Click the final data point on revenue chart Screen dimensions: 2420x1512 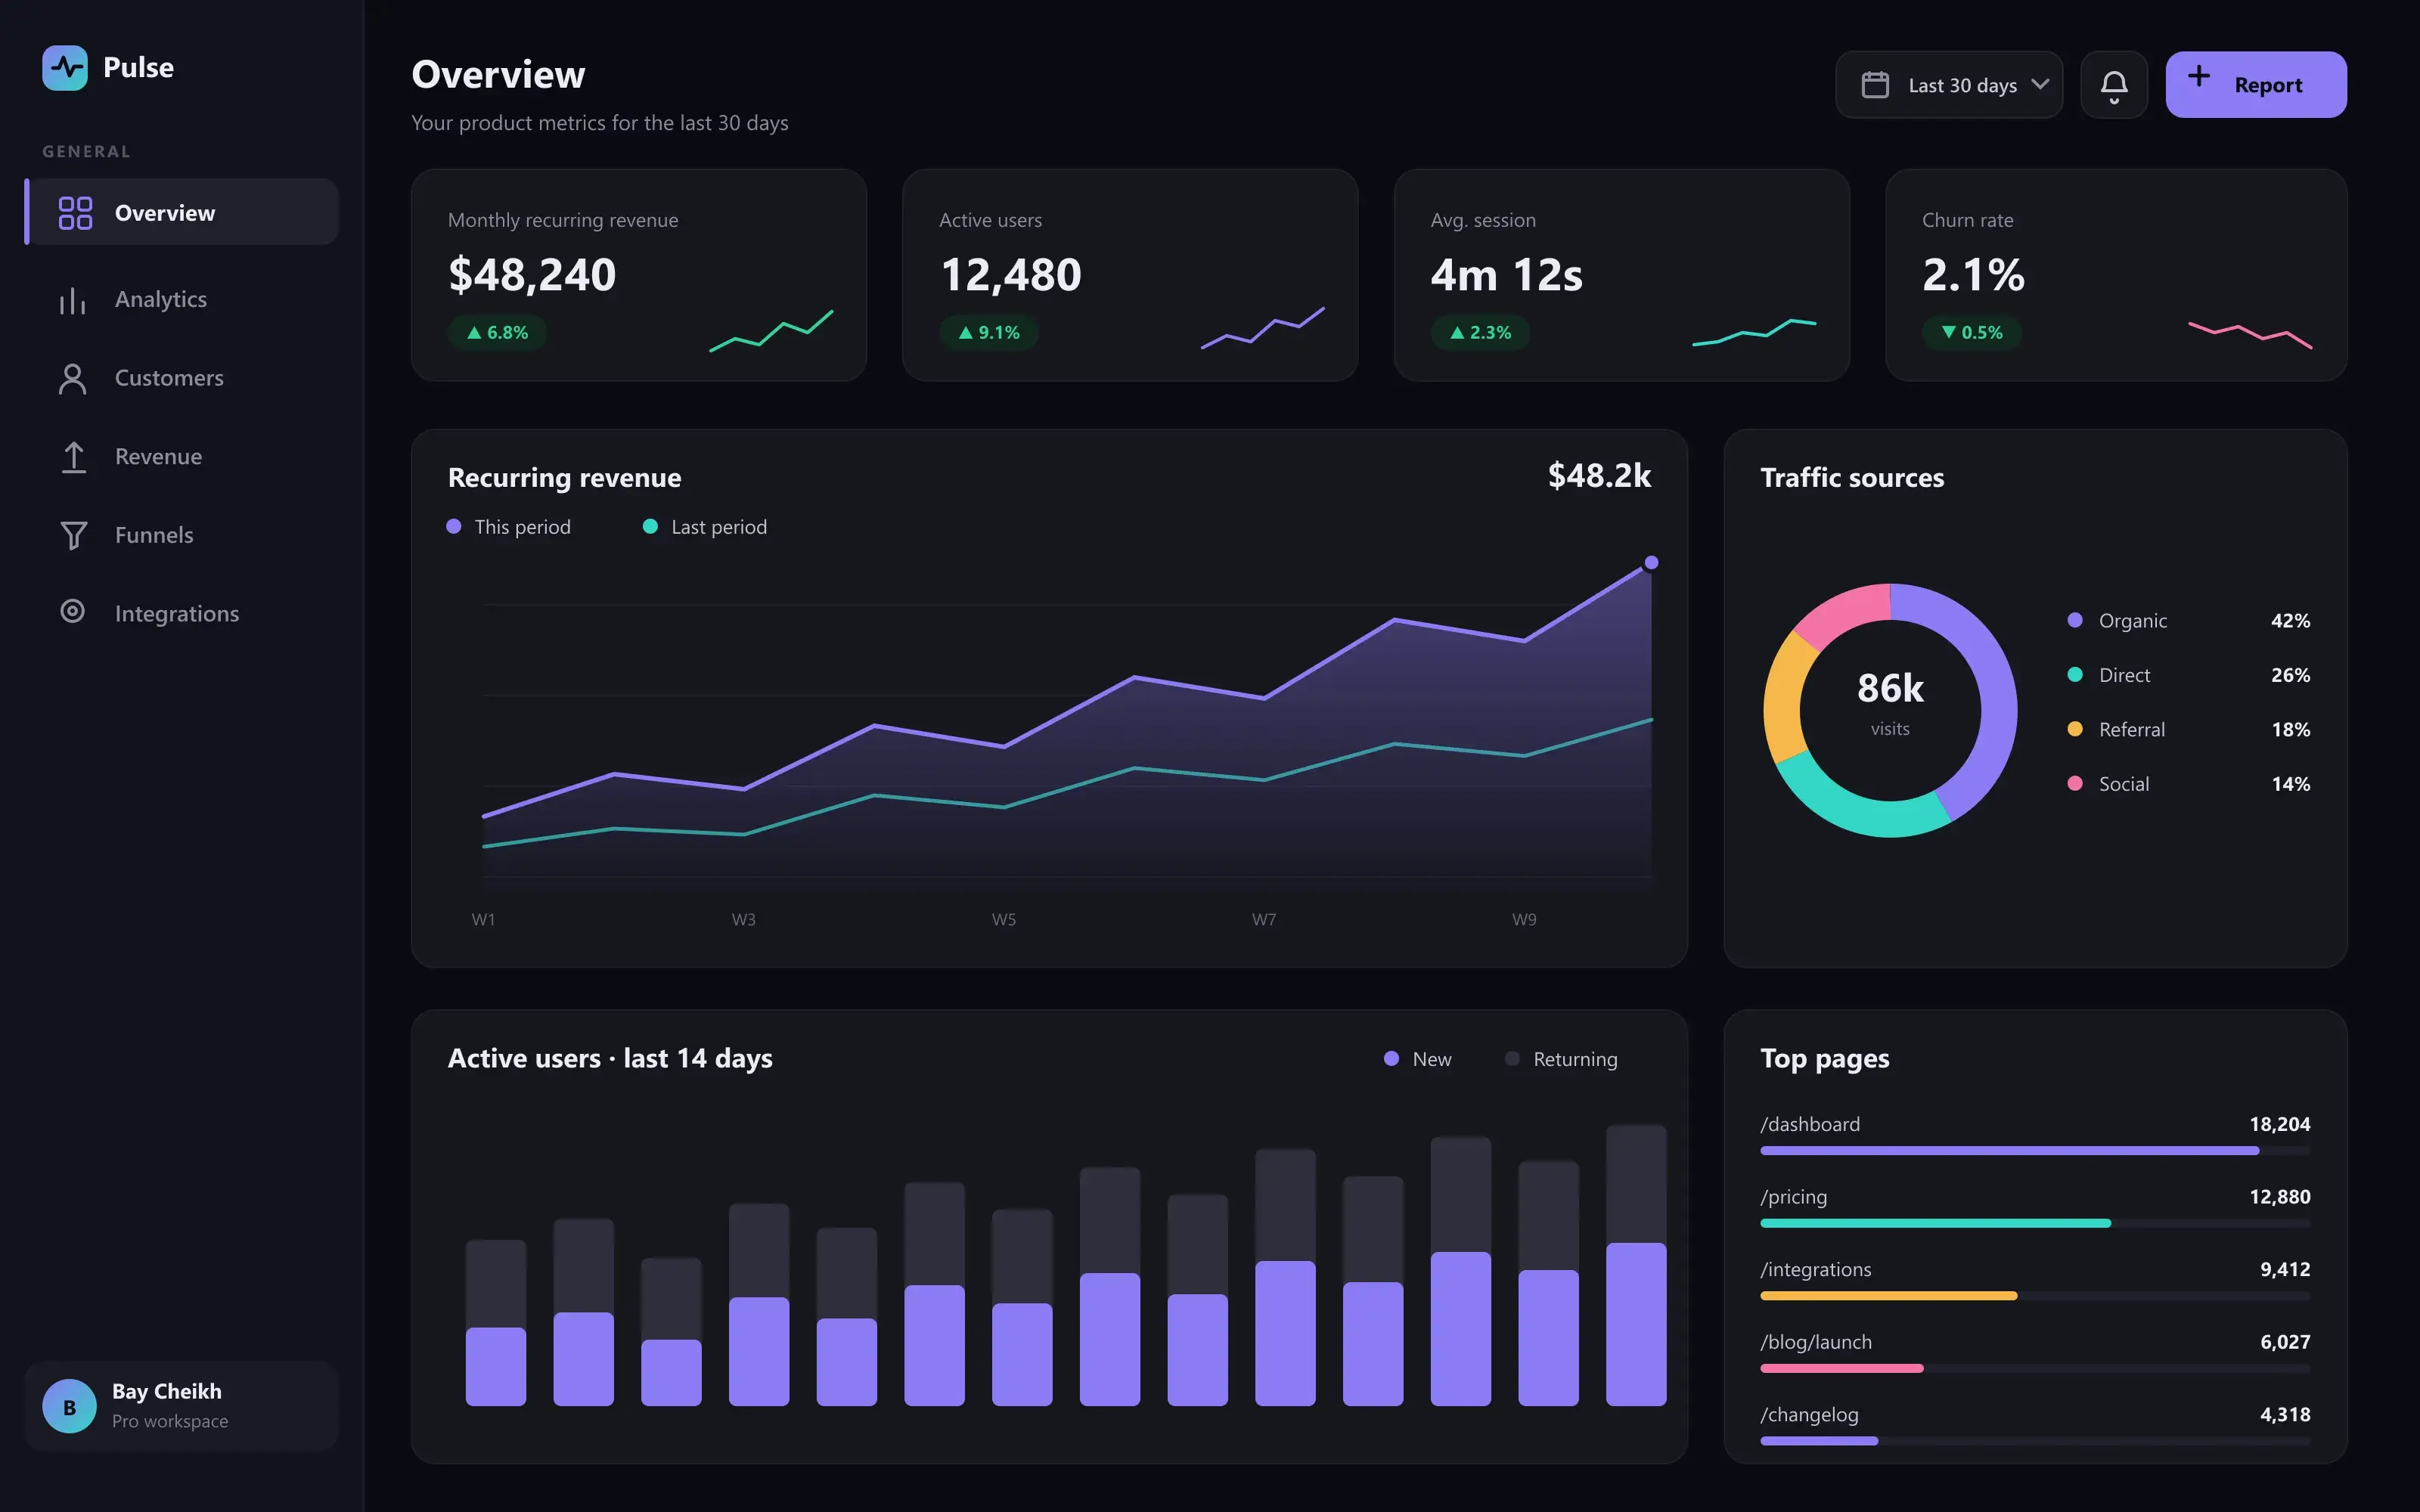[x=1651, y=562]
